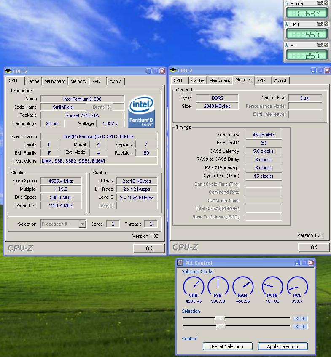This screenshot has height=357, width=331.
Task: Click thermometer icon on CPU temperature widget
Action: (287, 24)
